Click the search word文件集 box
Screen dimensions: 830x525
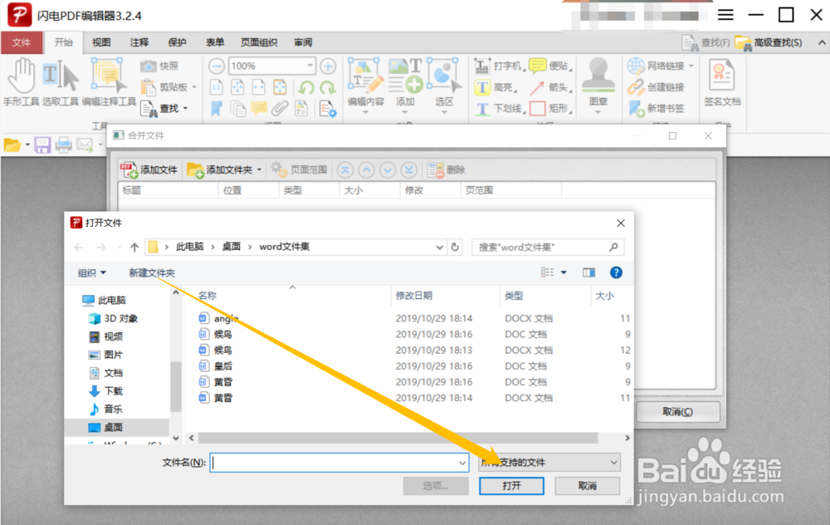548,247
